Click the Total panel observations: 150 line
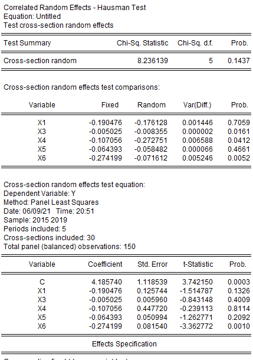This screenshot has width=253, height=360. (x=70, y=247)
